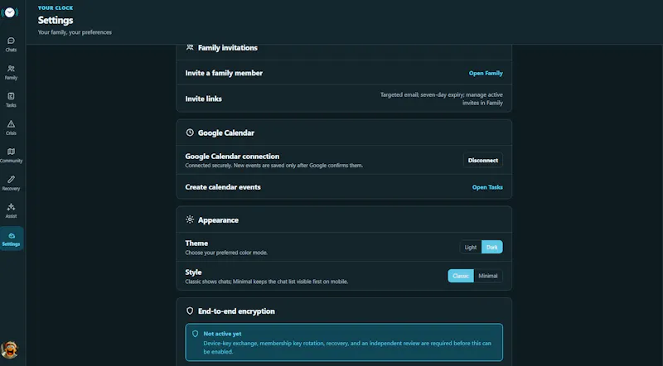Open the user avatar at bottom left
Screen dimensions: 663x366
(x=9, y=349)
